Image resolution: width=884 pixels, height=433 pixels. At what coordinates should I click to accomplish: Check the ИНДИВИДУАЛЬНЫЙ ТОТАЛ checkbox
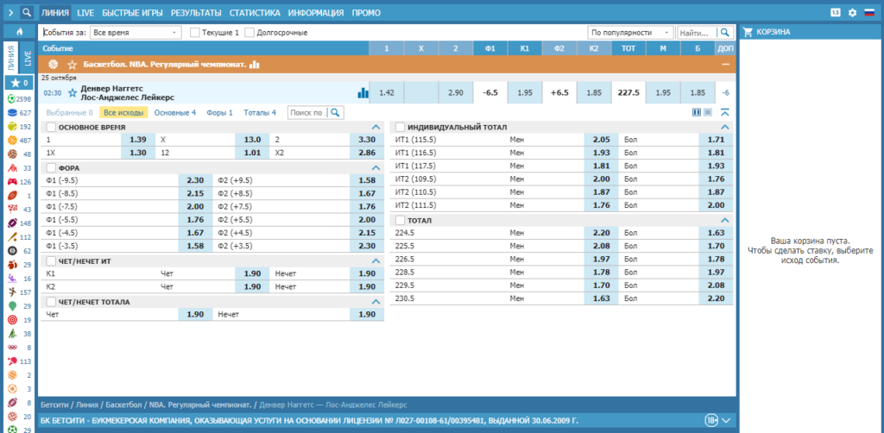pos(401,128)
